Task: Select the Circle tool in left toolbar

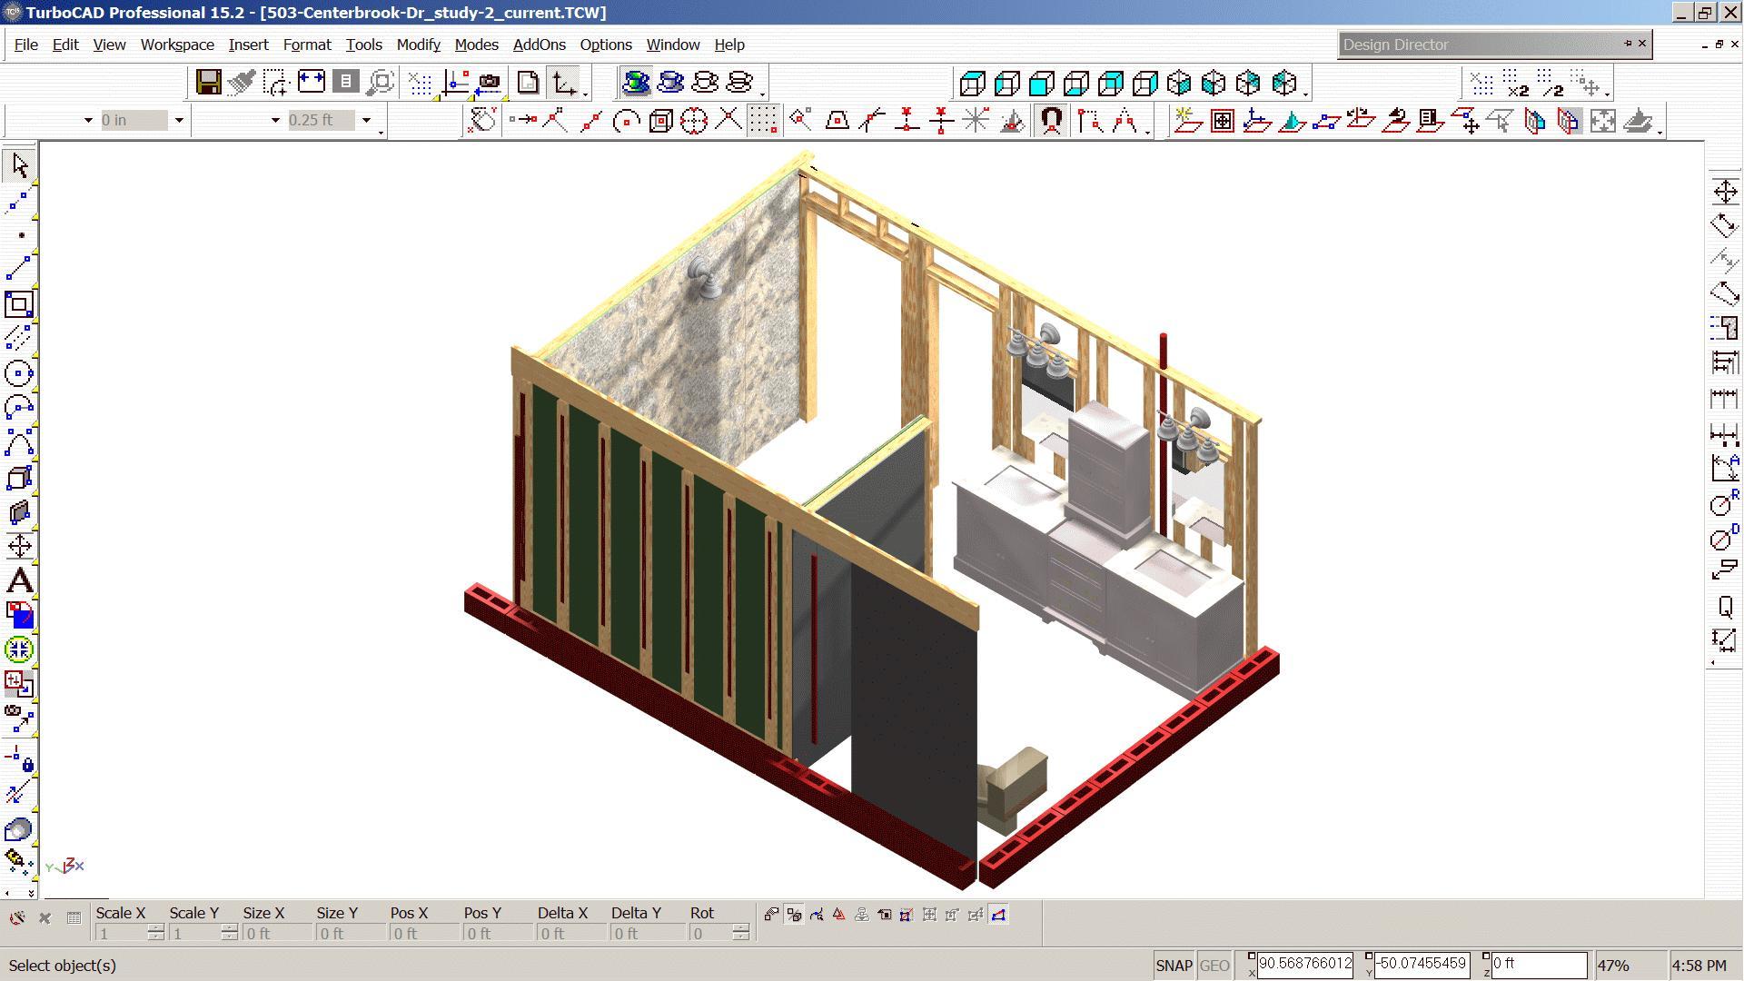Action: pyautogui.click(x=19, y=372)
